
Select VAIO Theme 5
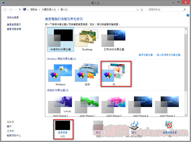tap(167, 106)
